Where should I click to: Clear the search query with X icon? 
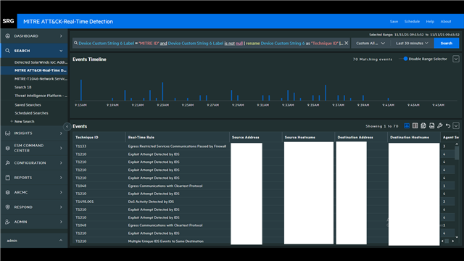(347, 43)
